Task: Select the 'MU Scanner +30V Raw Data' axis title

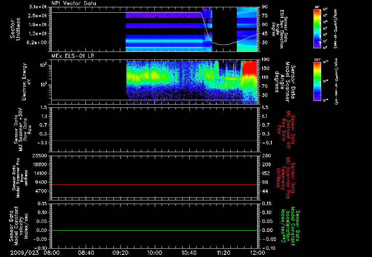Action: pyautogui.click(x=23, y=130)
